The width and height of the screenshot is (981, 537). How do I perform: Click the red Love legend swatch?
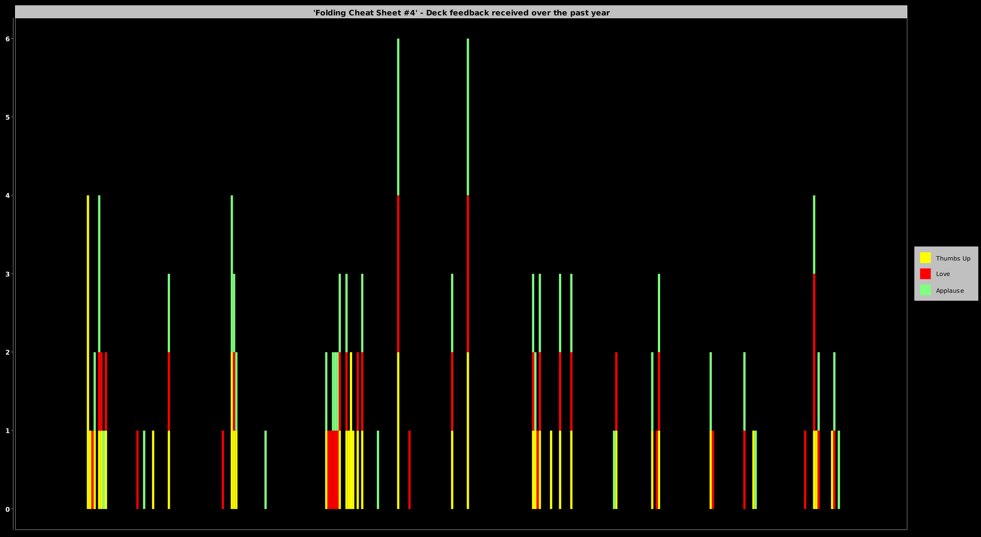pos(925,274)
